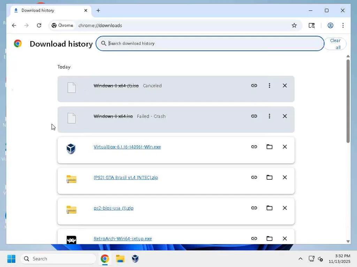Click the Failed - Crash status text
The height and width of the screenshot is (267, 357).
(151, 116)
